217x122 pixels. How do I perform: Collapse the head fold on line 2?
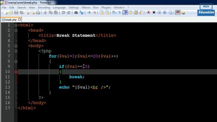coord(16,30)
